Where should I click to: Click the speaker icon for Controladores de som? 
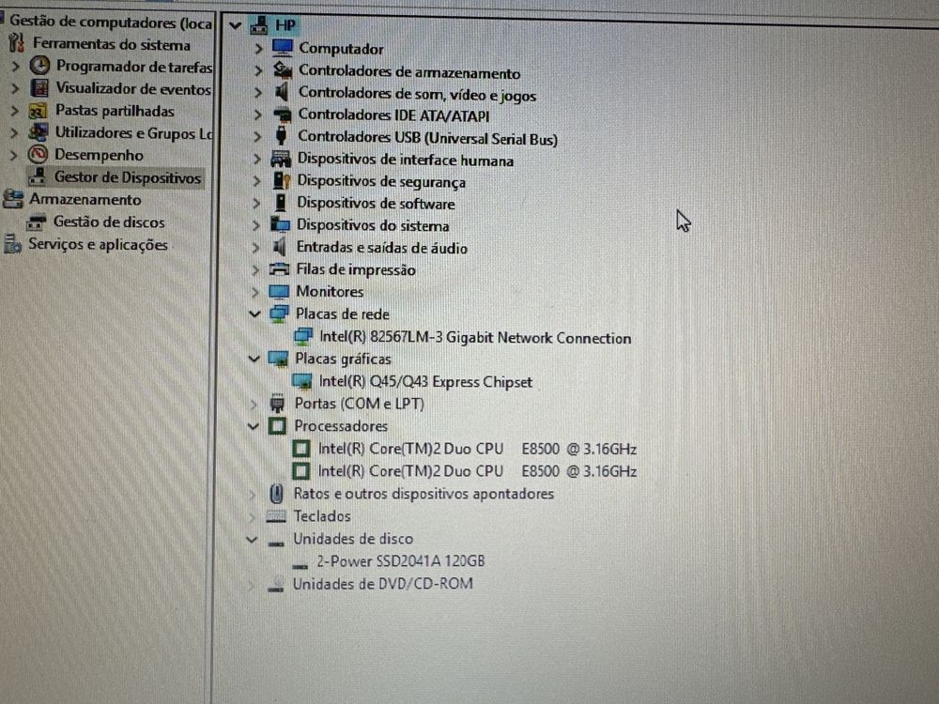281,93
